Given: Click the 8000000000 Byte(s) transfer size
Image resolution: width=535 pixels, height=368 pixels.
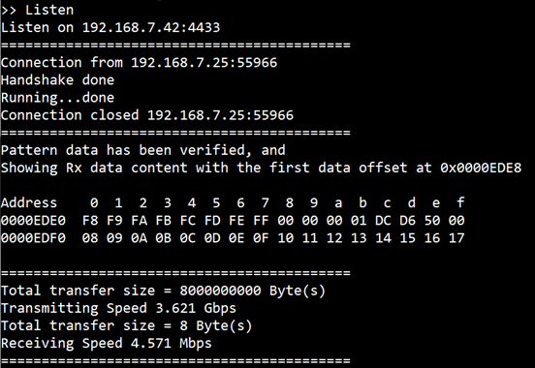Looking at the screenshot, I should point(253,291).
